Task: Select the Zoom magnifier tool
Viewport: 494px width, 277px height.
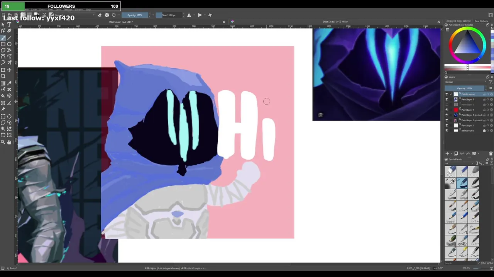Action: point(3,142)
